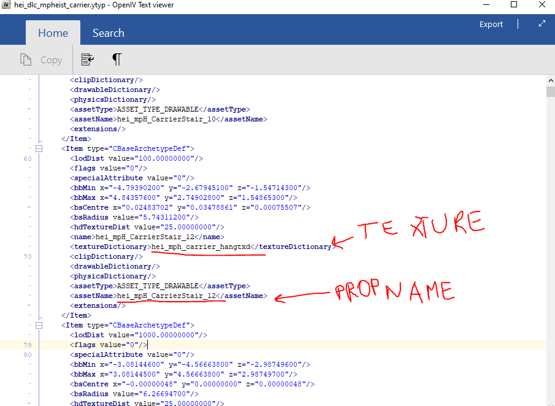Switch to the Search tab
555x406 pixels.
click(108, 33)
